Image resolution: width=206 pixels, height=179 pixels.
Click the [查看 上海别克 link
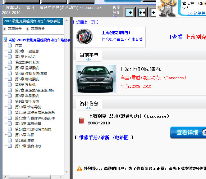click(188, 37)
